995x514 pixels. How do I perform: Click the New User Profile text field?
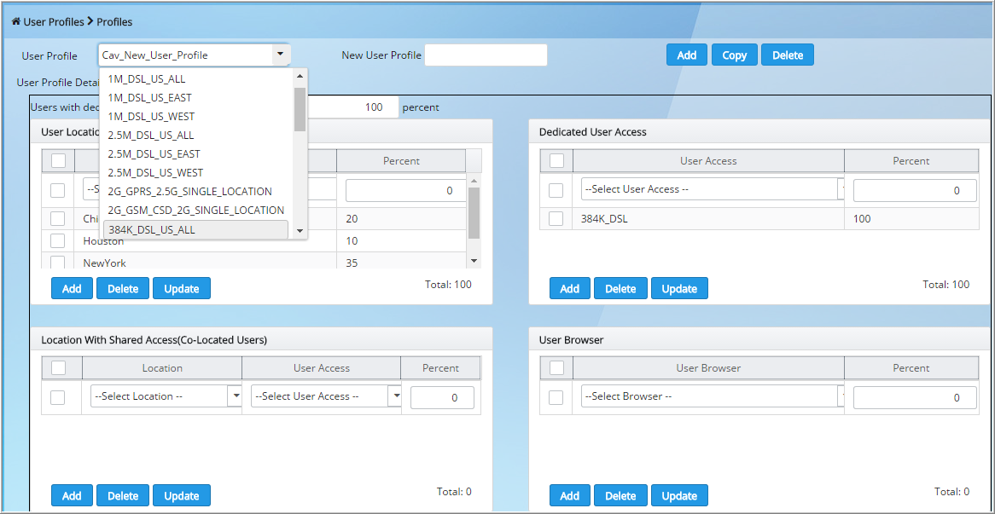[486, 55]
